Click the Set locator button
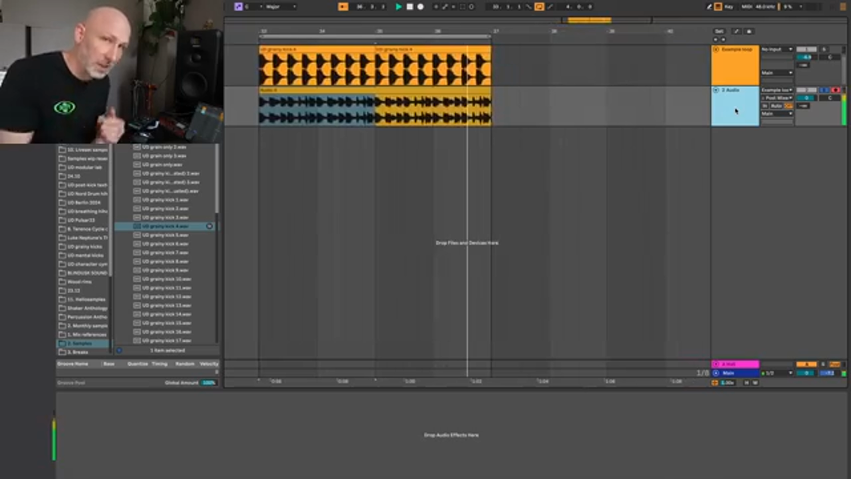 719,31
